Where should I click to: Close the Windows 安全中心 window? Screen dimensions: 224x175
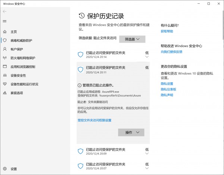pos(219,4)
